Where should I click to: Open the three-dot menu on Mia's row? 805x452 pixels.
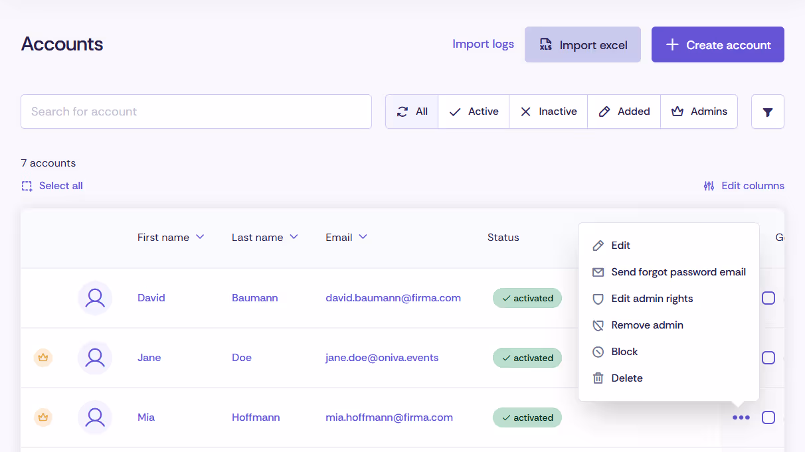pos(741,417)
